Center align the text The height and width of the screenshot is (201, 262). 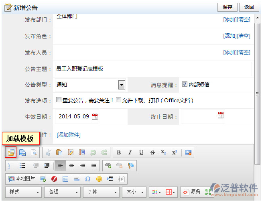[71, 165]
